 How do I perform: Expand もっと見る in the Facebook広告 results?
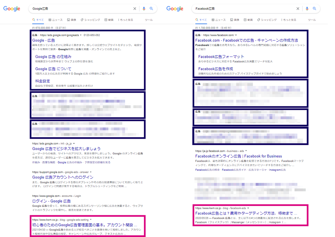[x=289, y=20]
